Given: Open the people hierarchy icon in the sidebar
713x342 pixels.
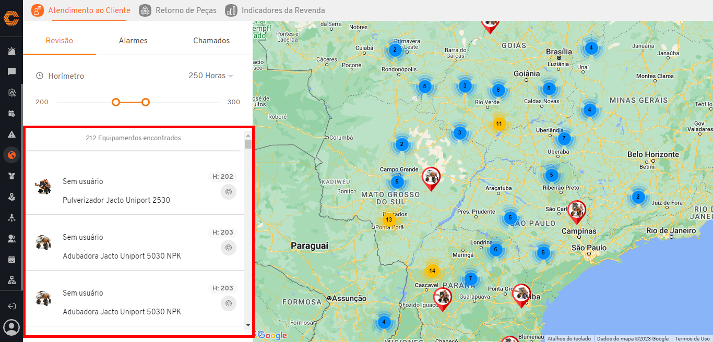Looking at the screenshot, I should [11, 218].
